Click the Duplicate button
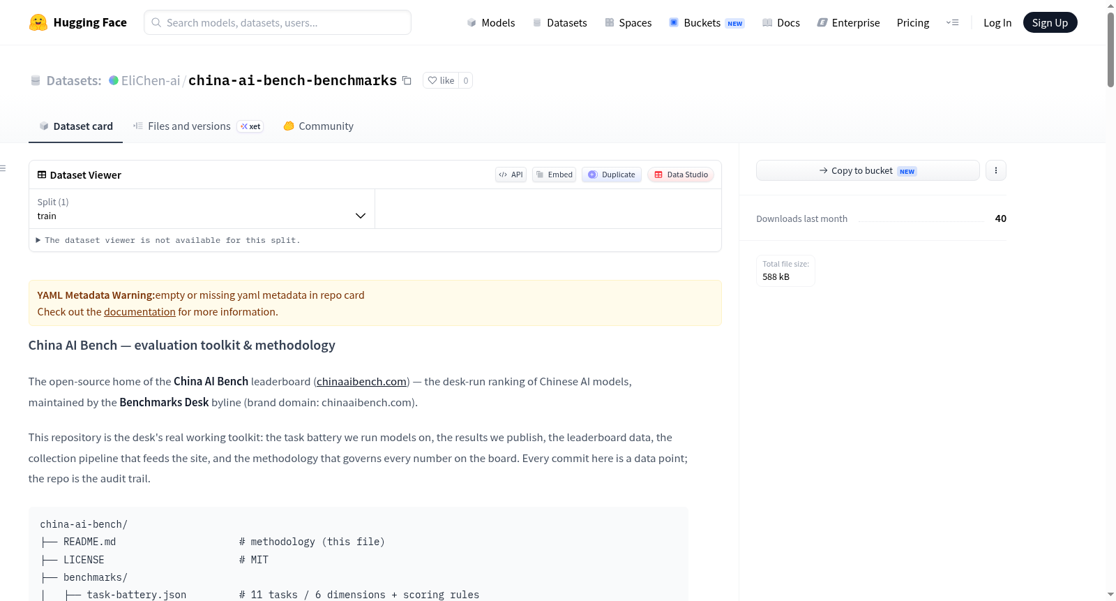 tap(612, 175)
